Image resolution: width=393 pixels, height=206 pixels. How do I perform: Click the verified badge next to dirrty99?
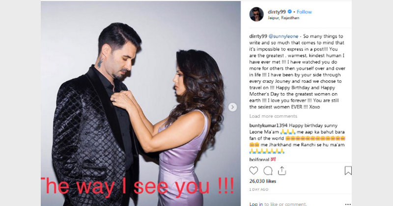pos(290,11)
